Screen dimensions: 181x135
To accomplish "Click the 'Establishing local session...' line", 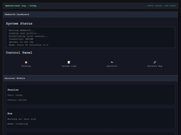I will tap(28, 36).
